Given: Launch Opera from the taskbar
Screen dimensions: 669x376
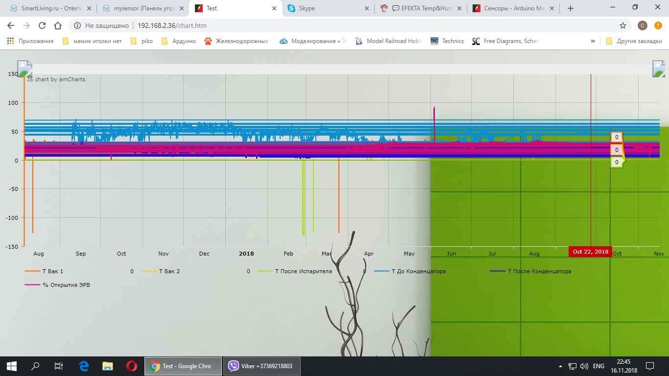Looking at the screenshot, I should [131, 366].
